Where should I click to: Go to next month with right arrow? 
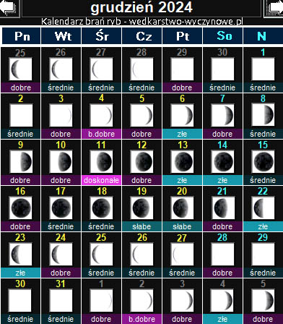[274, 8]
